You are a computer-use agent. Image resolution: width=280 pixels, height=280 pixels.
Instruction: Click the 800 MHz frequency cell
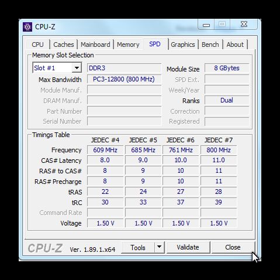(219, 150)
